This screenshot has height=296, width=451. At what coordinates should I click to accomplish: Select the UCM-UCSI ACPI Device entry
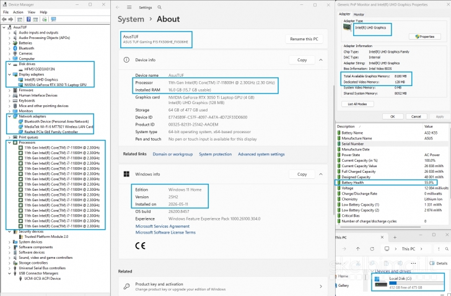(x=42, y=279)
